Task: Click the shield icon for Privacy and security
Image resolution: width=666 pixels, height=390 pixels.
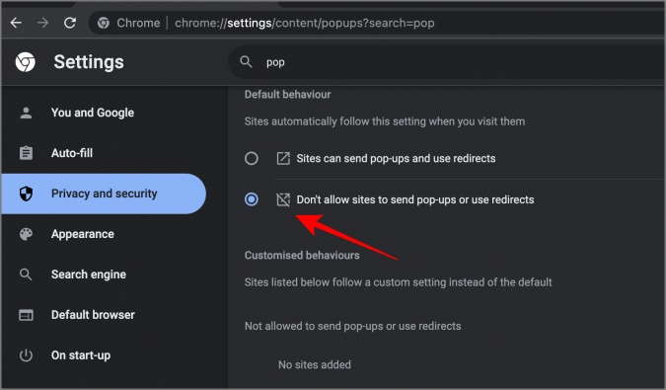Action: [26, 194]
